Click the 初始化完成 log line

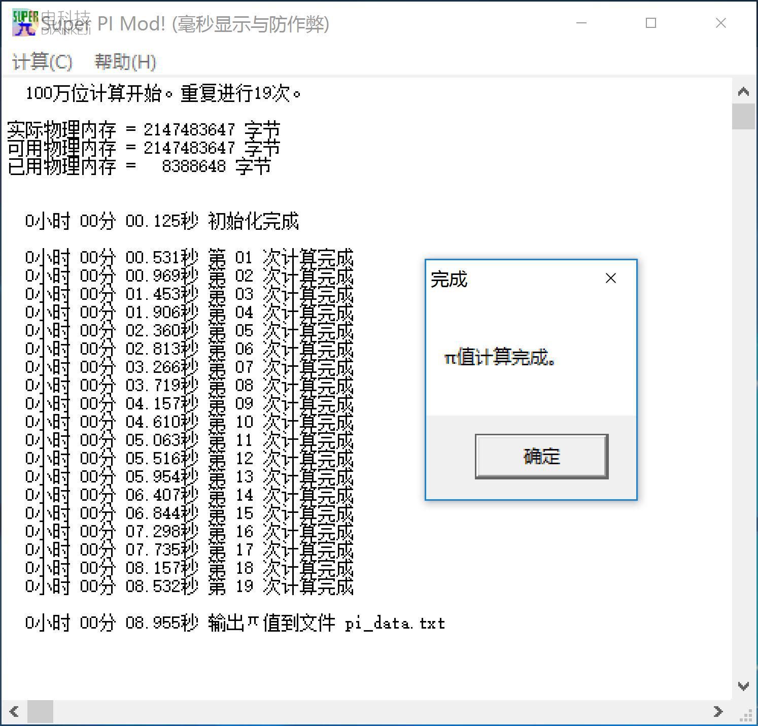162,221
